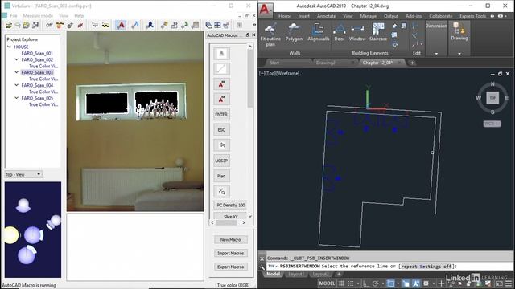
Task: Toggle snap mode in status bar
Action: click(351, 283)
